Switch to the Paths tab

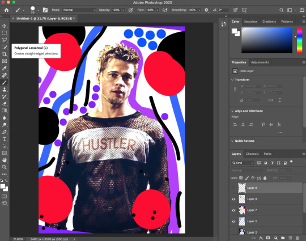pyautogui.click(x=267, y=154)
